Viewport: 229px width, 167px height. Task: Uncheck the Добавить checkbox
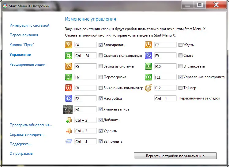pyautogui.click(x=100, y=120)
